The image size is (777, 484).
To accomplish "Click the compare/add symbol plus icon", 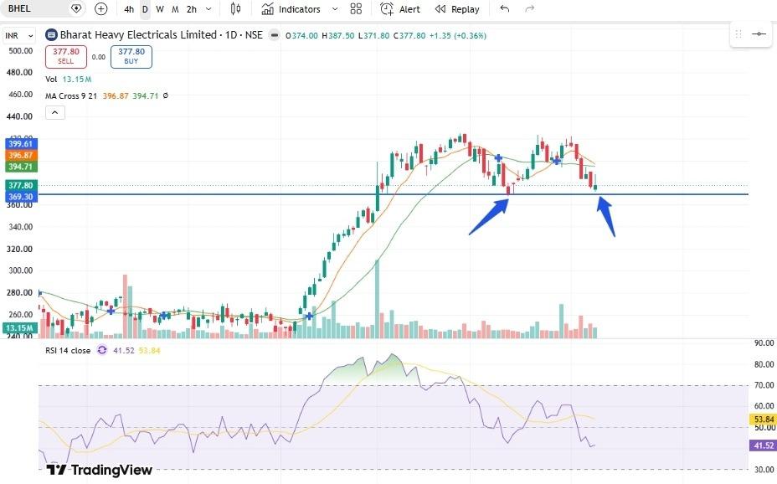I will pyautogui.click(x=100, y=9).
